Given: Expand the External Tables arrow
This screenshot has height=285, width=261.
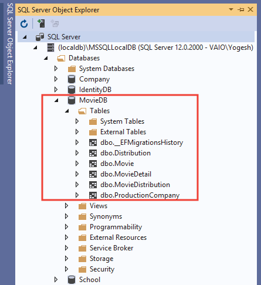Looking at the screenshot, I should click(x=77, y=132).
